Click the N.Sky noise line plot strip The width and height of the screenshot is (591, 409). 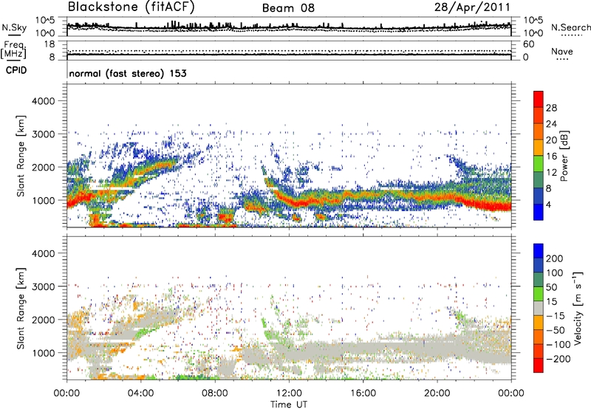pyautogui.click(x=289, y=27)
